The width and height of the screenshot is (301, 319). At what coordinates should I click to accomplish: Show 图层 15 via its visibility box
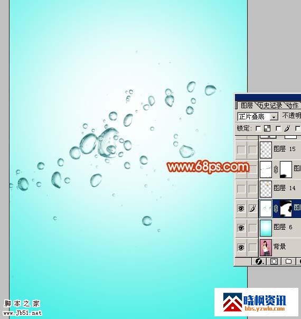[x=241, y=150]
